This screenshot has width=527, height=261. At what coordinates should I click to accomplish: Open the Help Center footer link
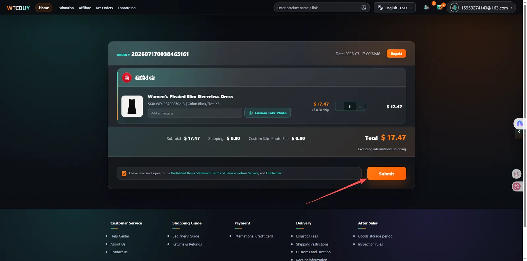[x=120, y=236]
